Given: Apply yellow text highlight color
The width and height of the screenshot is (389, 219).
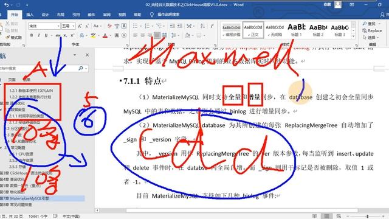Looking at the screenshot, I should click(x=93, y=35).
